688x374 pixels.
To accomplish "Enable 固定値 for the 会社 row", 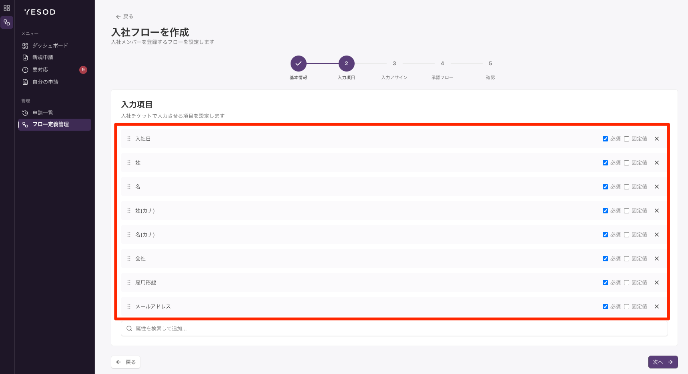I will coord(626,259).
